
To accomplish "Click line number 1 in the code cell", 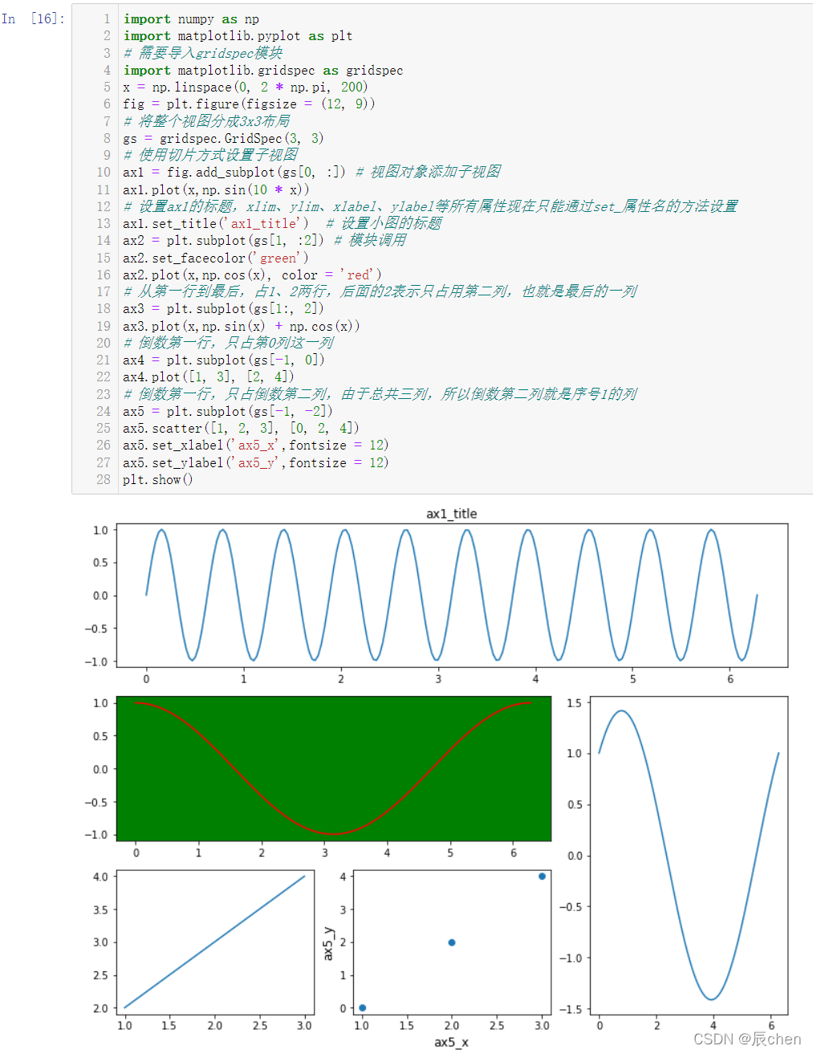I will click(107, 18).
